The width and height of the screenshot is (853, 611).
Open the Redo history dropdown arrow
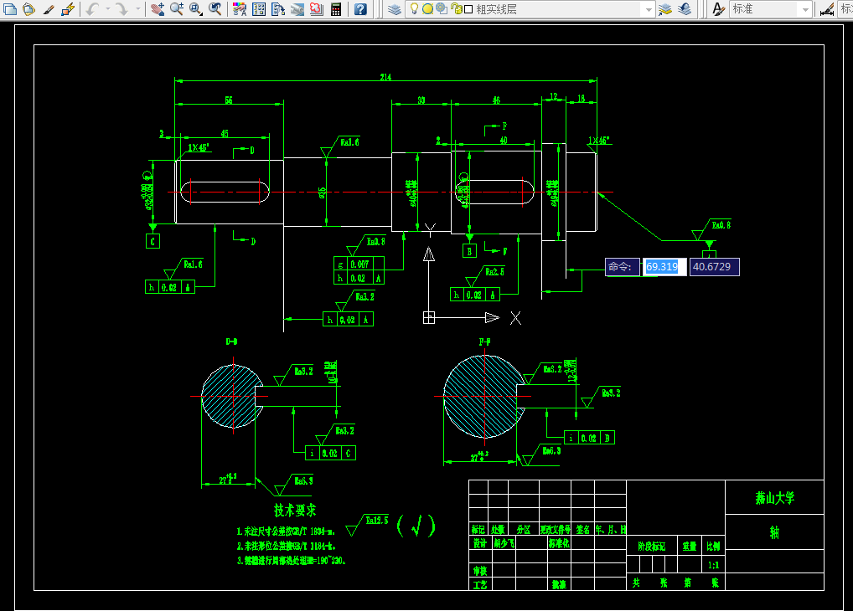(137, 8)
